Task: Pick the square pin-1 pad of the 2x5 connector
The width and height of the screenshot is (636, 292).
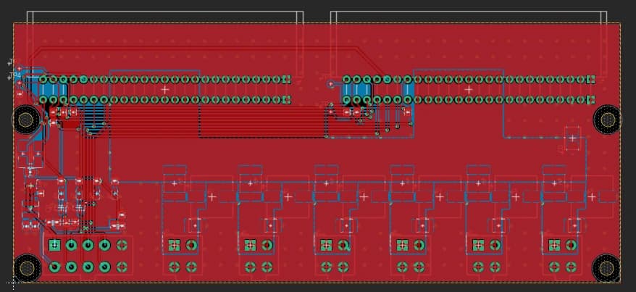Action: (54, 245)
